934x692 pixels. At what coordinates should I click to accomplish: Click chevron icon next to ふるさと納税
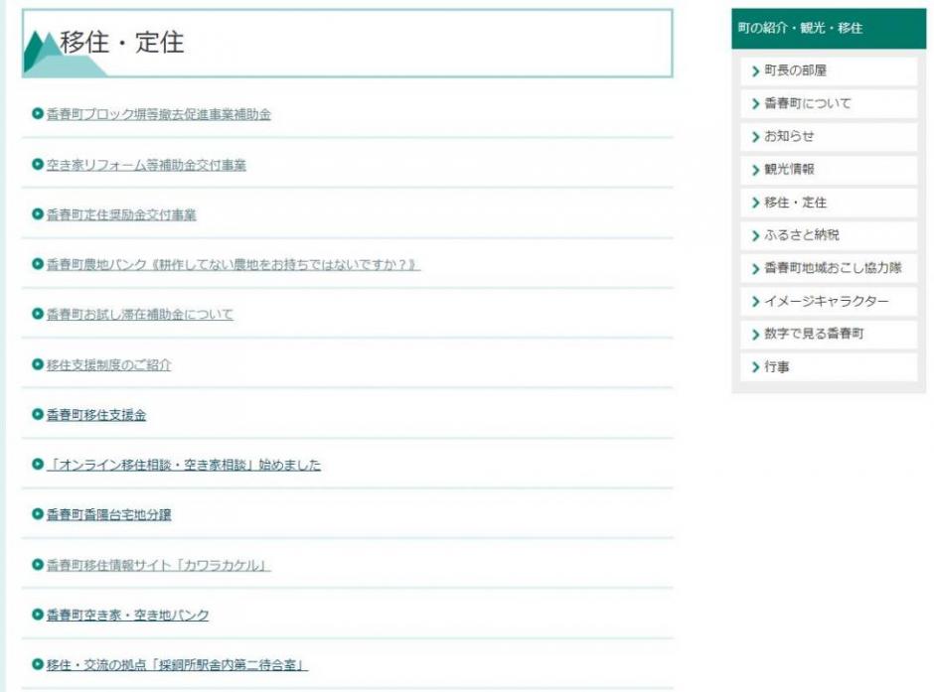tap(755, 236)
